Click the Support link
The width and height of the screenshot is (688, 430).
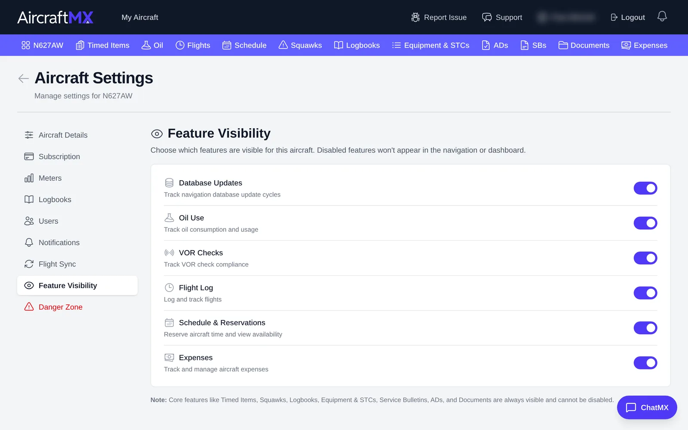pyautogui.click(x=502, y=17)
